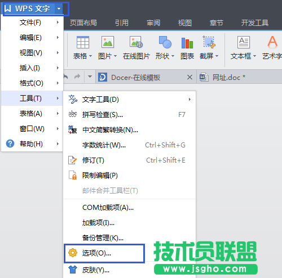The width and height of the screenshot is (282, 278).
Task: Open the 表格(A) menu
Action: [x=32, y=114]
